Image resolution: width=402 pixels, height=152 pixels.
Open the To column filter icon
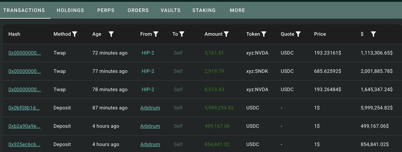[x=182, y=34]
